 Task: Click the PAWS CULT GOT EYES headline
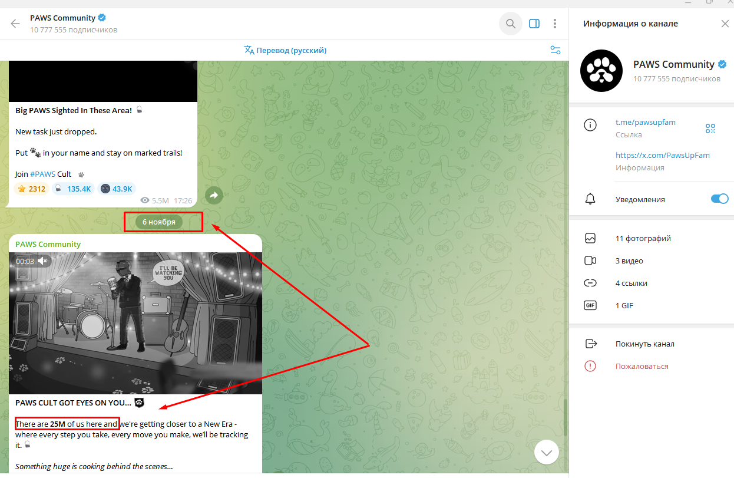[73, 403]
